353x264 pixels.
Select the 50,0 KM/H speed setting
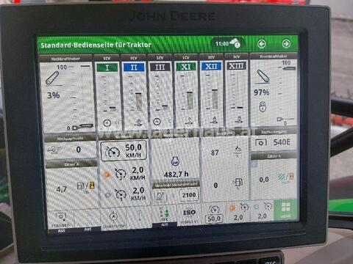pos(124,150)
